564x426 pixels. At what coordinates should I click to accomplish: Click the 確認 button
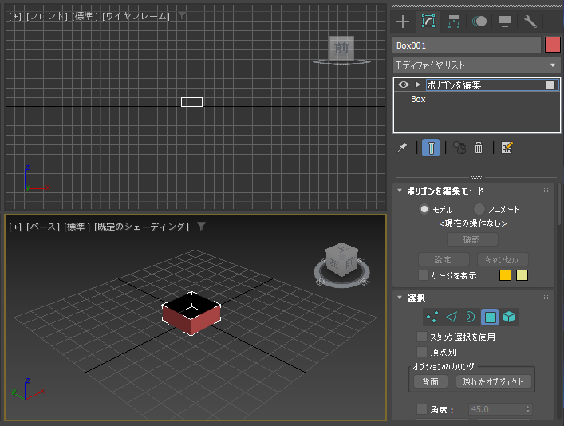472,239
